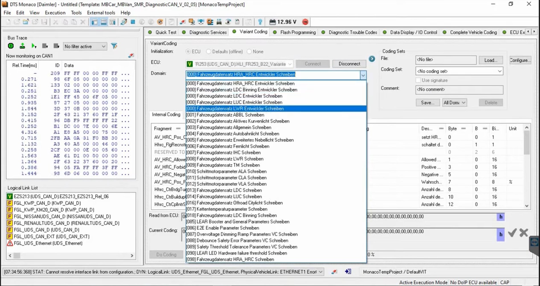Start the bus trace with the green button
Image resolution: width=540 pixels, height=286 pixels.
[x=11, y=46]
